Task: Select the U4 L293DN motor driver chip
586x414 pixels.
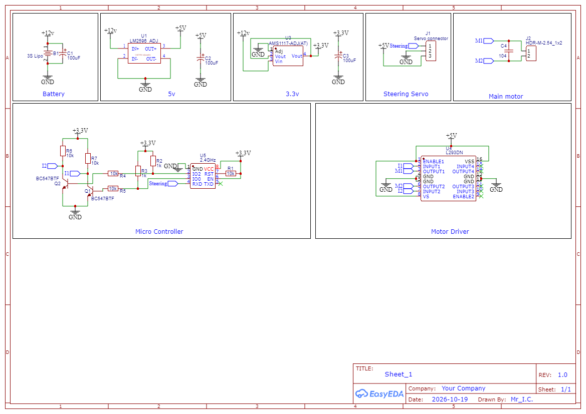Action: 449,178
